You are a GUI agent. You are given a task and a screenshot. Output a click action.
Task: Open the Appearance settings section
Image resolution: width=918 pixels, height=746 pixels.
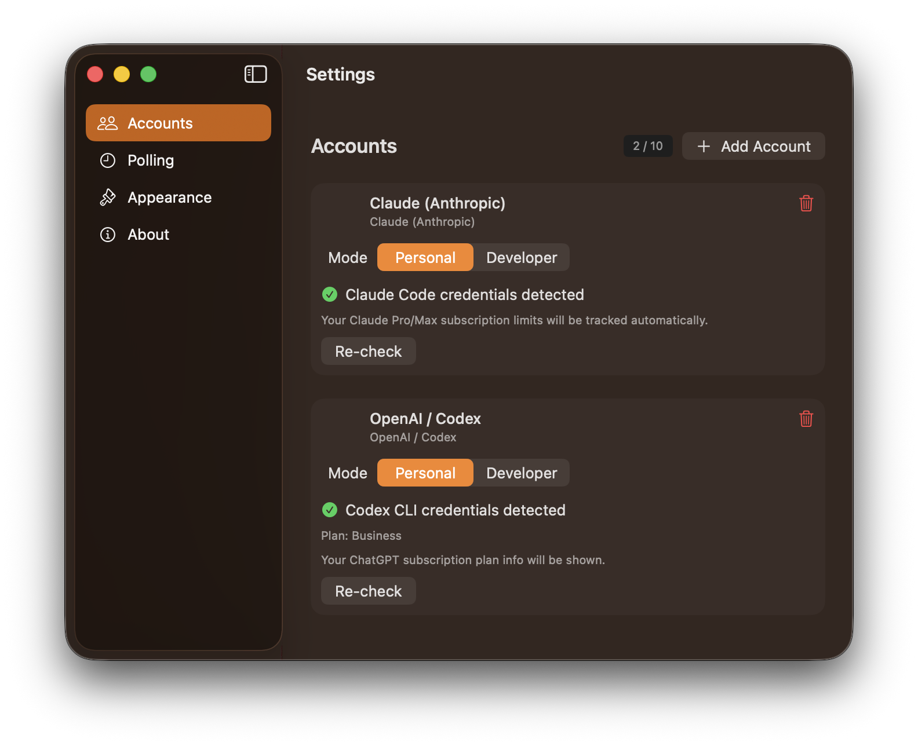pos(178,198)
